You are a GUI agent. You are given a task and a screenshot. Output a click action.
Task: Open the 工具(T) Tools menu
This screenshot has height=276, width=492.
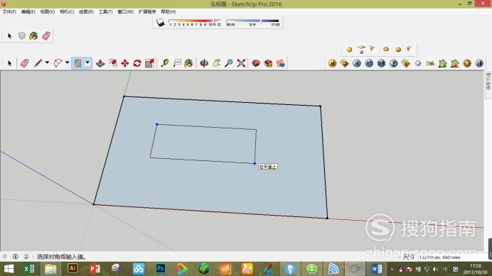click(105, 11)
